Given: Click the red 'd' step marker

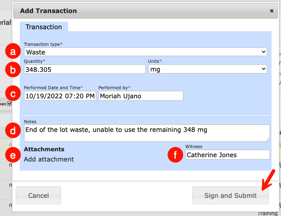Looking at the screenshot, I should tap(13, 131).
